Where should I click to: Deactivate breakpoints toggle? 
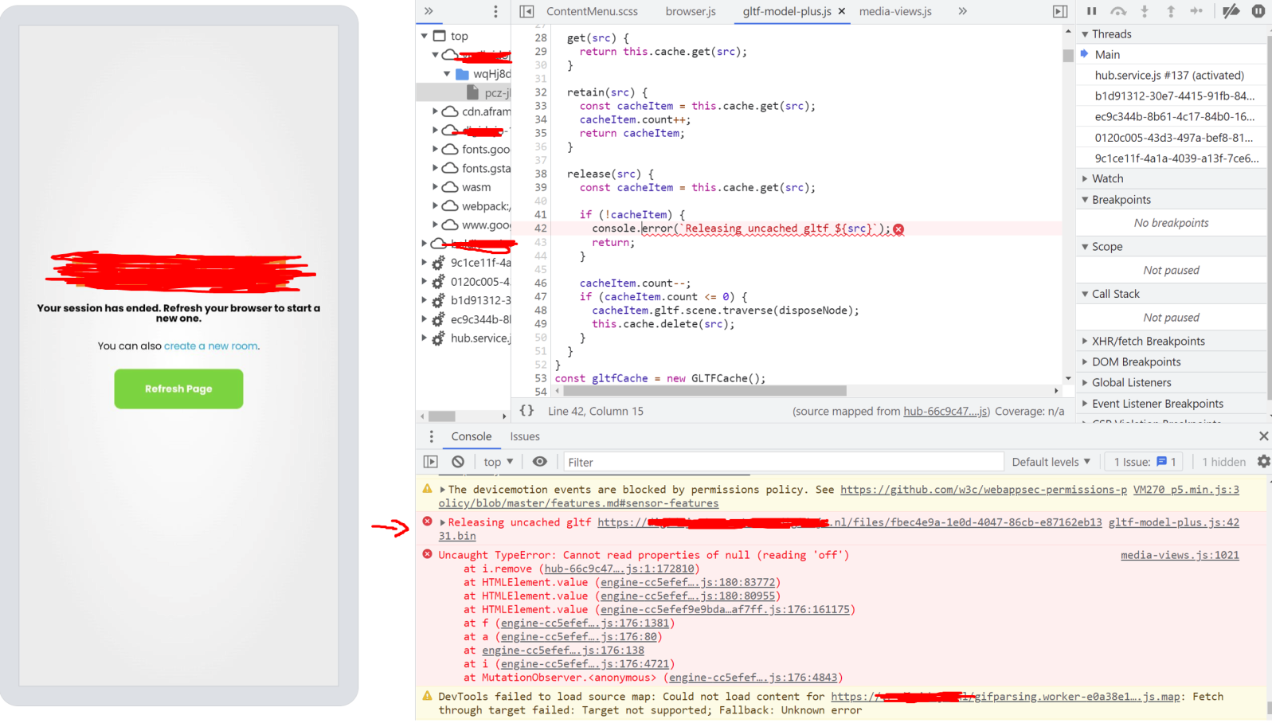tap(1231, 11)
